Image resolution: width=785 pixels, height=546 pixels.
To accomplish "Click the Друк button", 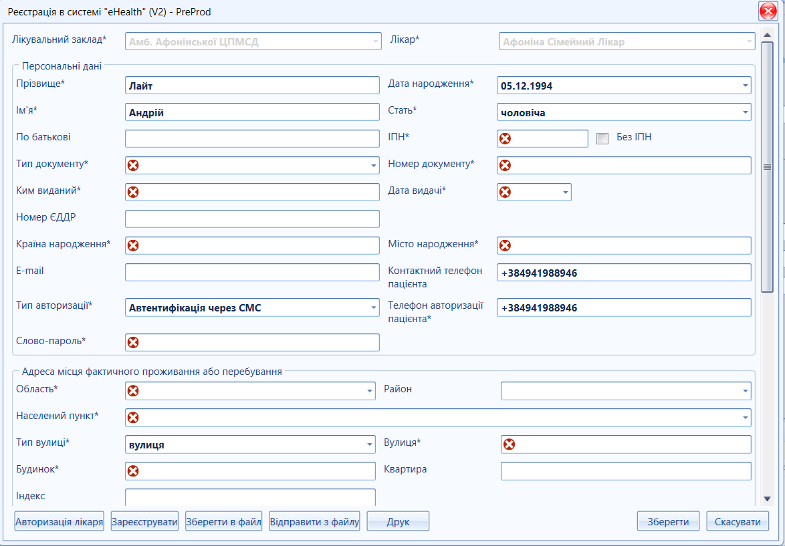I will pyautogui.click(x=398, y=521).
